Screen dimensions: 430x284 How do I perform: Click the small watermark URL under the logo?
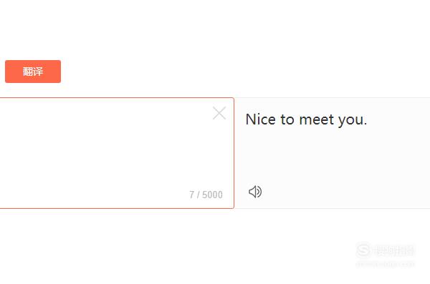(x=385, y=264)
